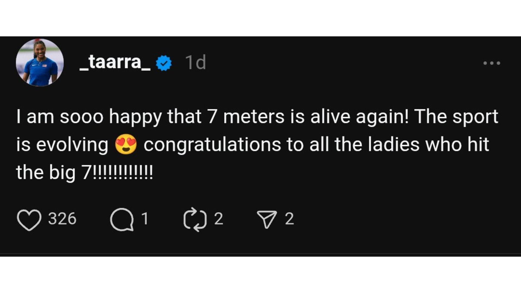Click 'The sport' at the end of line one
Image resolution: width=521 pixels, height=293 pixels.
[456, 117]
